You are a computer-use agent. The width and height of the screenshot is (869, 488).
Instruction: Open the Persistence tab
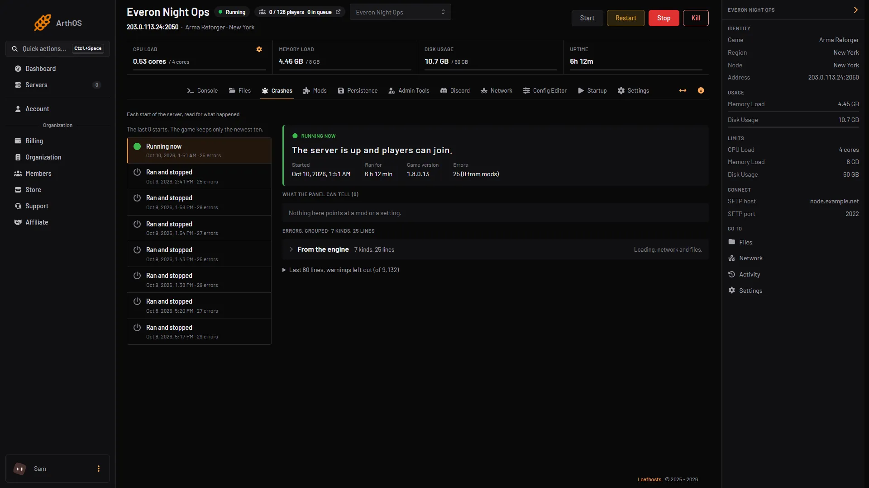pos(358,91)
